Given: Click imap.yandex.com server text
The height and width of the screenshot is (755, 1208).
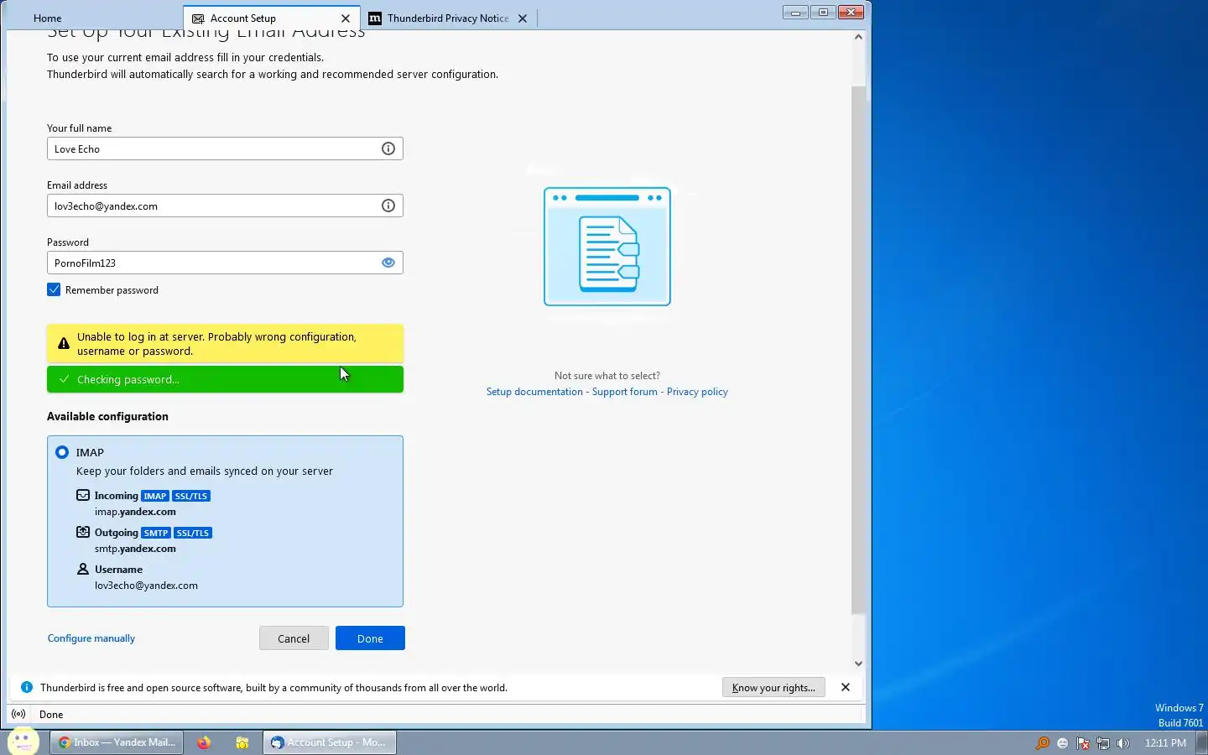Looking at the screenshot, I should (x=135, y=512).
